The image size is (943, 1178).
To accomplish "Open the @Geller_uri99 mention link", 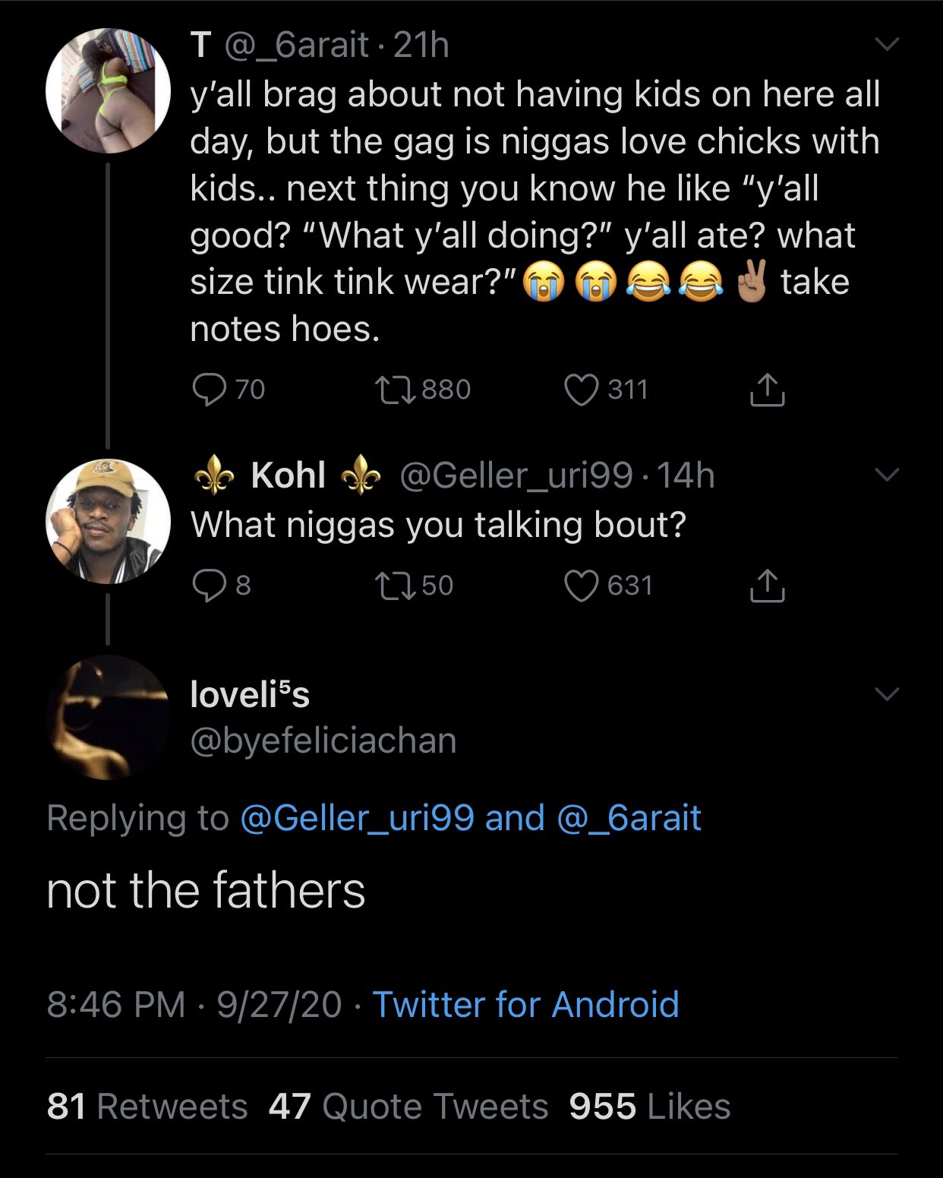I will click(x=357, y=818).
